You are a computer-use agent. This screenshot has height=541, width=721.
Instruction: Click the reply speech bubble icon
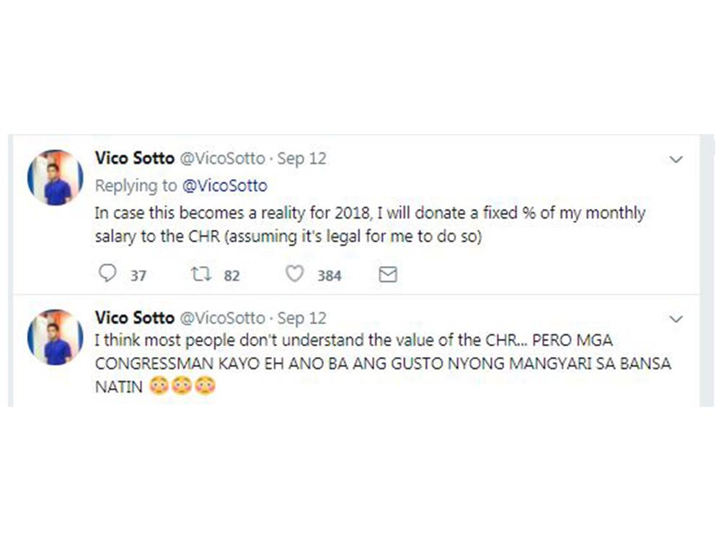click(107, 274)
